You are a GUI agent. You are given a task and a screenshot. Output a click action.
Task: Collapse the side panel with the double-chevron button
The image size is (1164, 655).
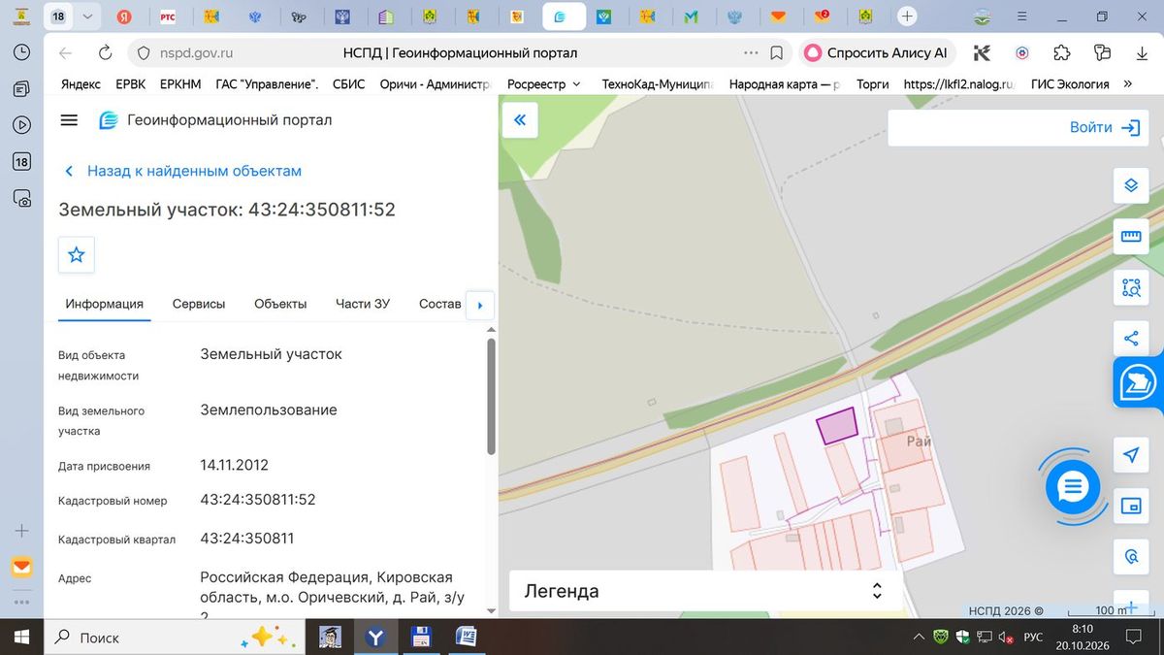(x=520, y=120)
